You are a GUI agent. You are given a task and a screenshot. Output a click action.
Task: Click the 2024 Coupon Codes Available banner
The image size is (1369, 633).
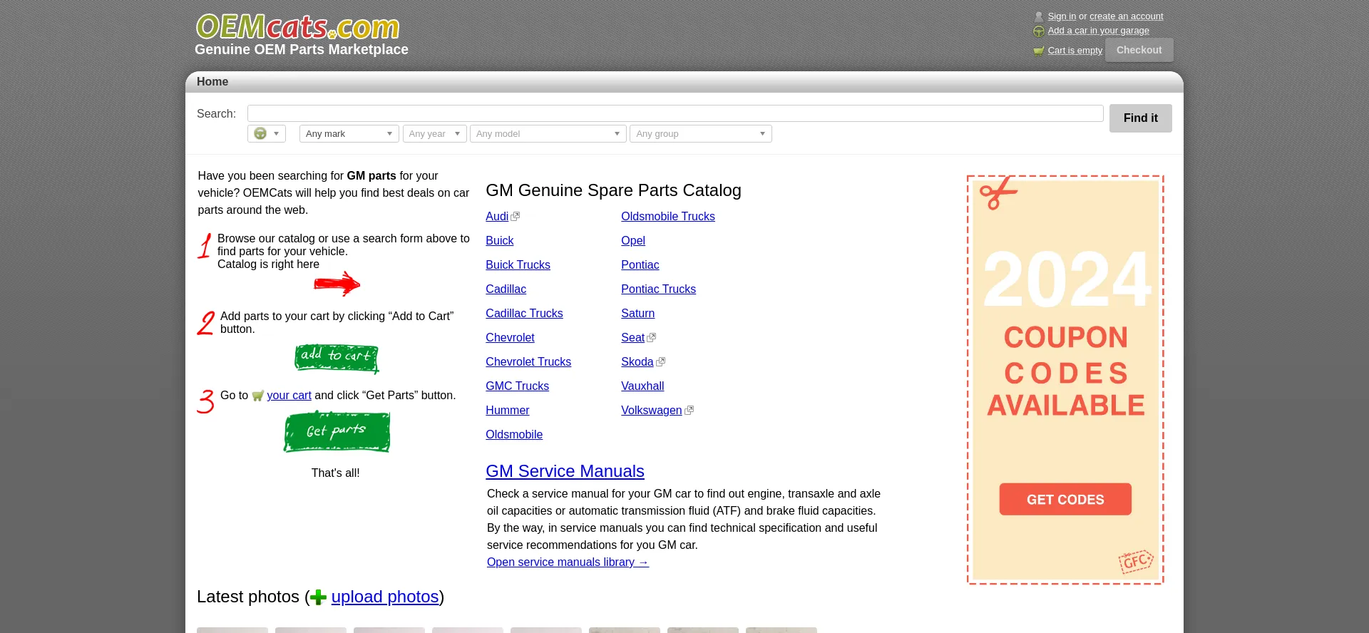1065,380
